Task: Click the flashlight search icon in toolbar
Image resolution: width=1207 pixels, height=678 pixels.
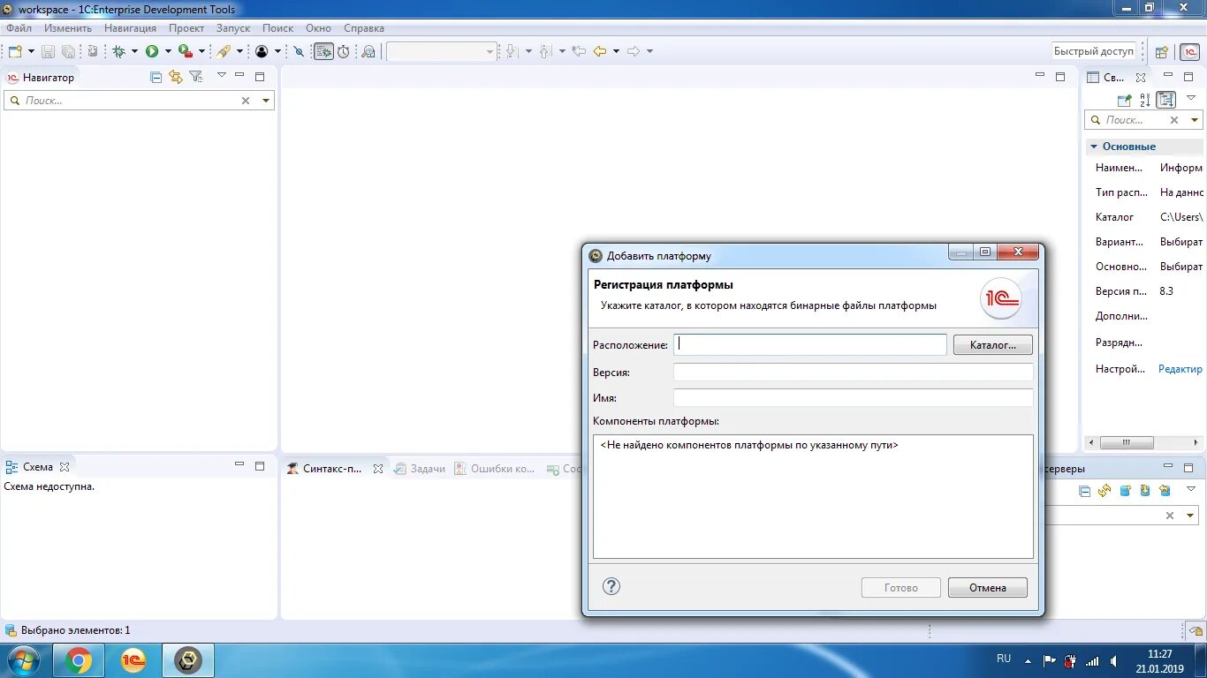Action: point(224,51)
